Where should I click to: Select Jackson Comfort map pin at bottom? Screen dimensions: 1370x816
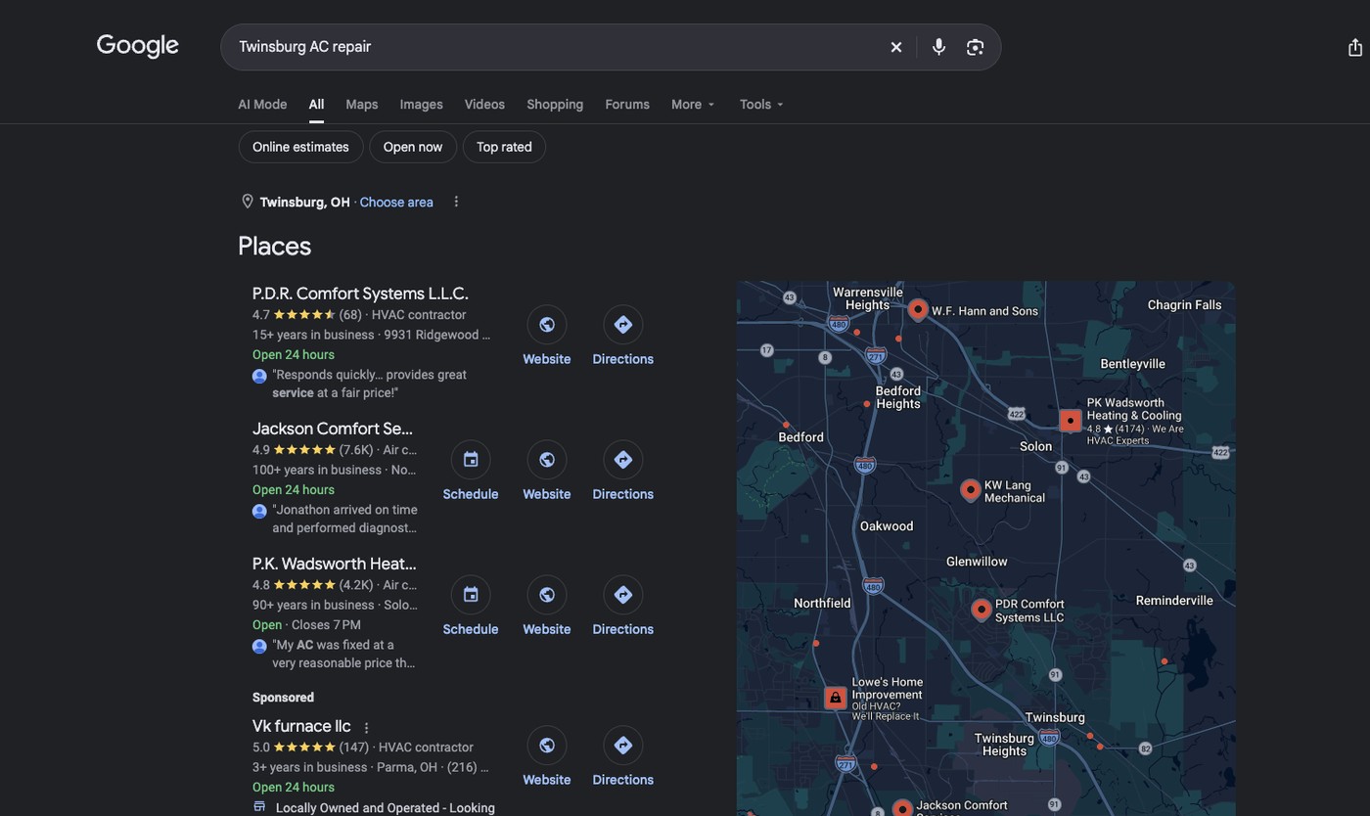pyautogui.click(x=902, y=808)
